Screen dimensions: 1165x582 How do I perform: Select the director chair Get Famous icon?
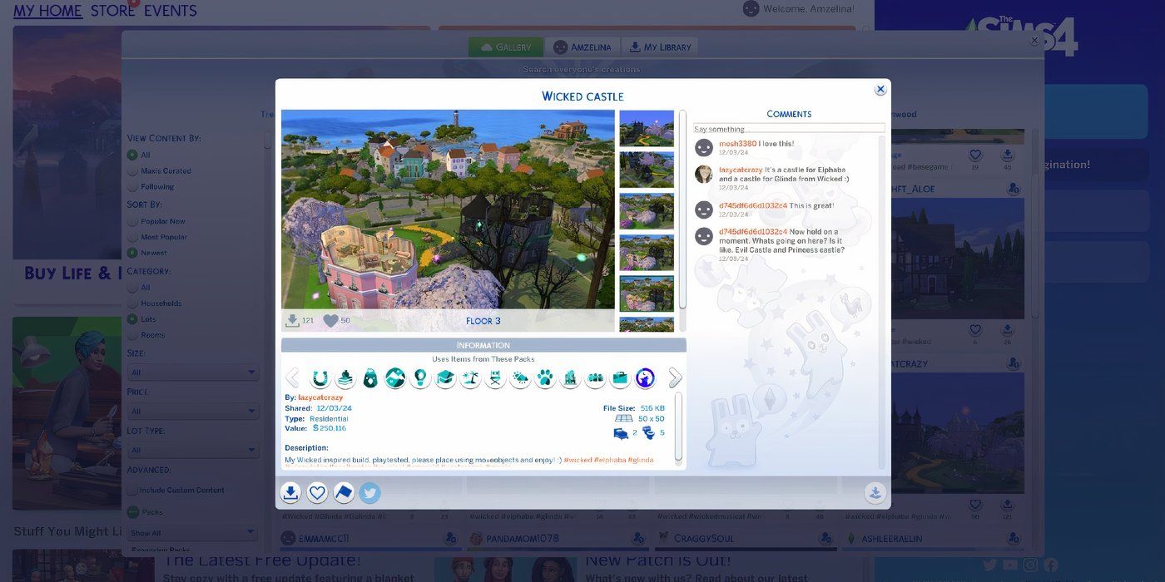(495, 378)
